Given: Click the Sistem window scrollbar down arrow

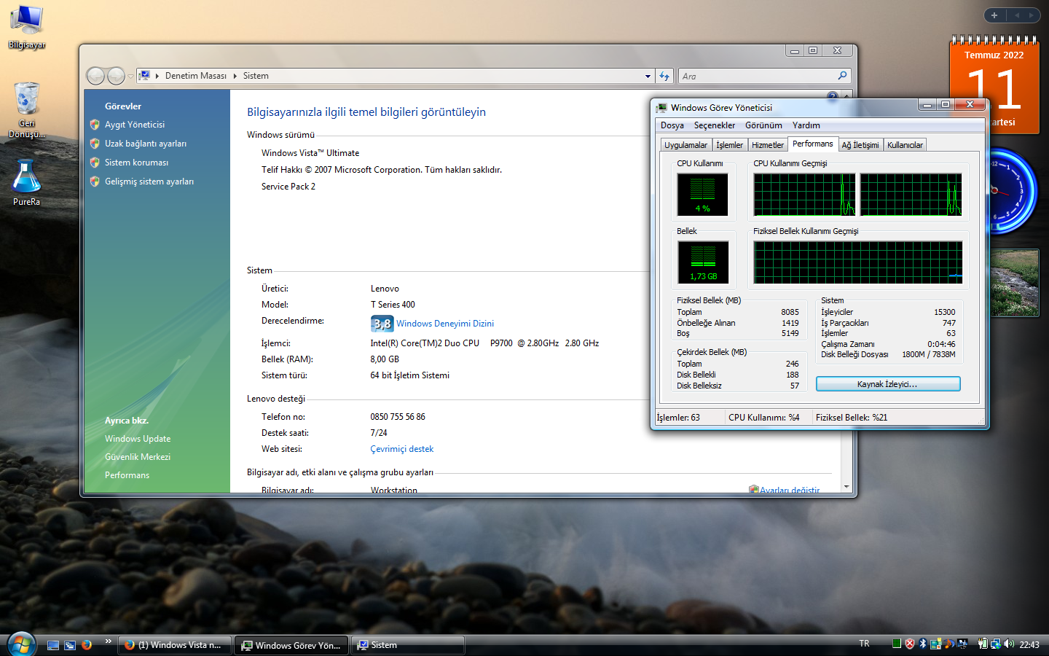Looking at the screenshot, I should pos(846,487).
